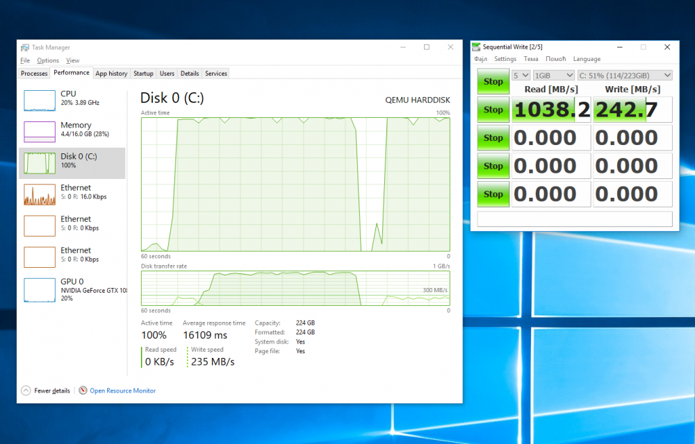
Task: Click the Average response time value 16109 ms
Action: (x=205, y=335)
